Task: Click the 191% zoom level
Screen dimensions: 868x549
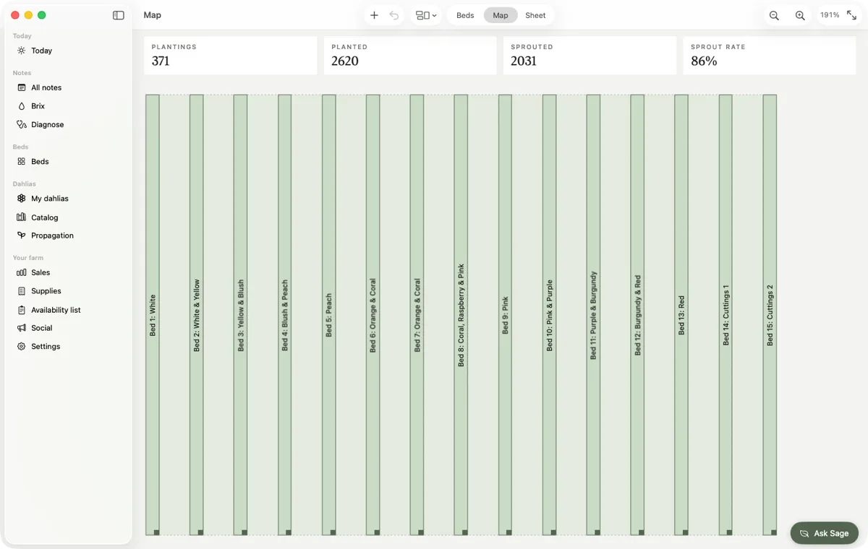Action: [830, 15]
